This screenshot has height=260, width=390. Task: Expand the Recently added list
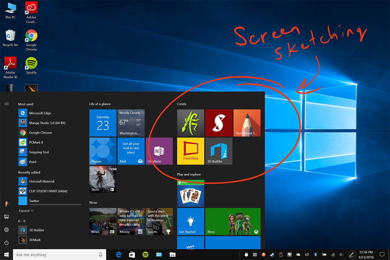26,211
